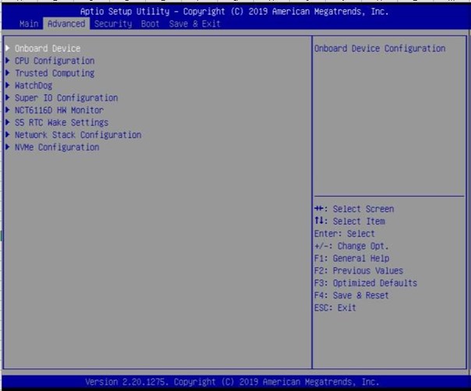Select the Advanced tab

click(66, 24)
